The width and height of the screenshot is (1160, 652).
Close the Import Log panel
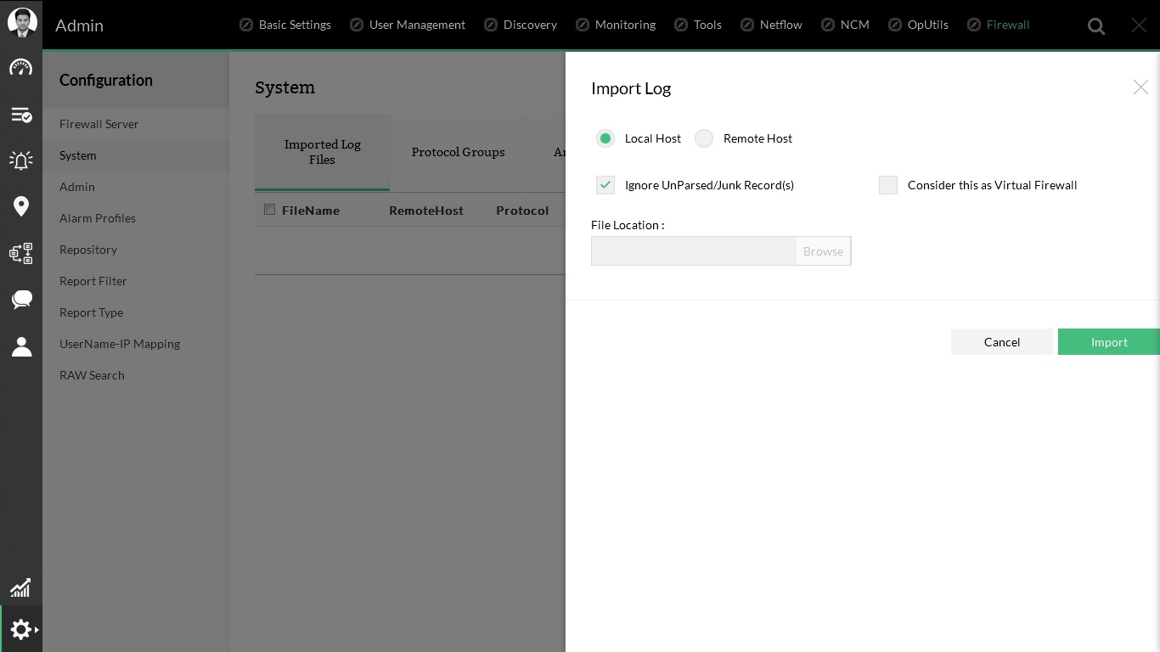coord(1140,87)
